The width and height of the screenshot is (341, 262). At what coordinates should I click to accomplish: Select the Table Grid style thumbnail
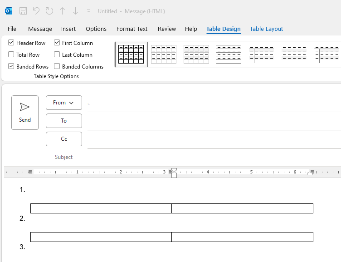pyautogui.click(x=131, y=54)
